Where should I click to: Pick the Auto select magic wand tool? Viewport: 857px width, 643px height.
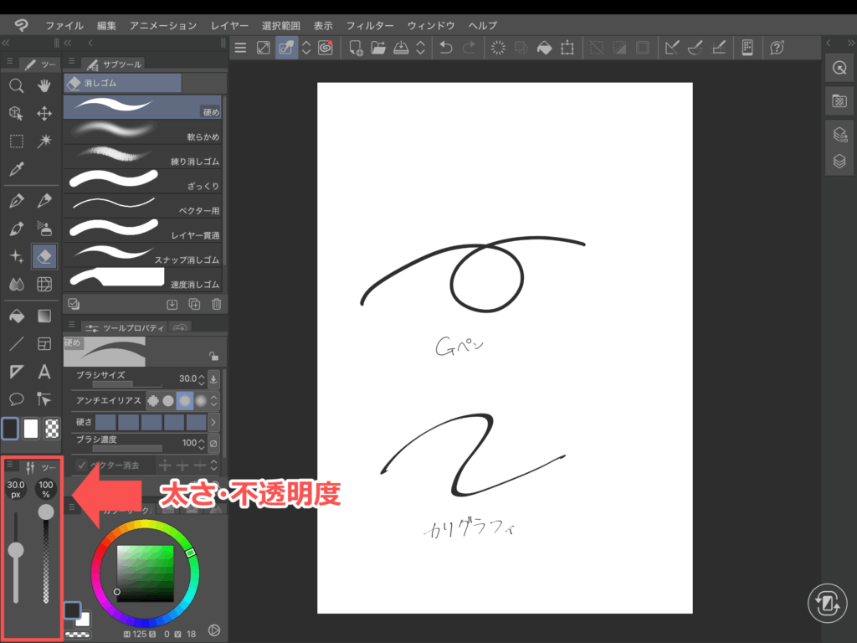coord(44,141)
